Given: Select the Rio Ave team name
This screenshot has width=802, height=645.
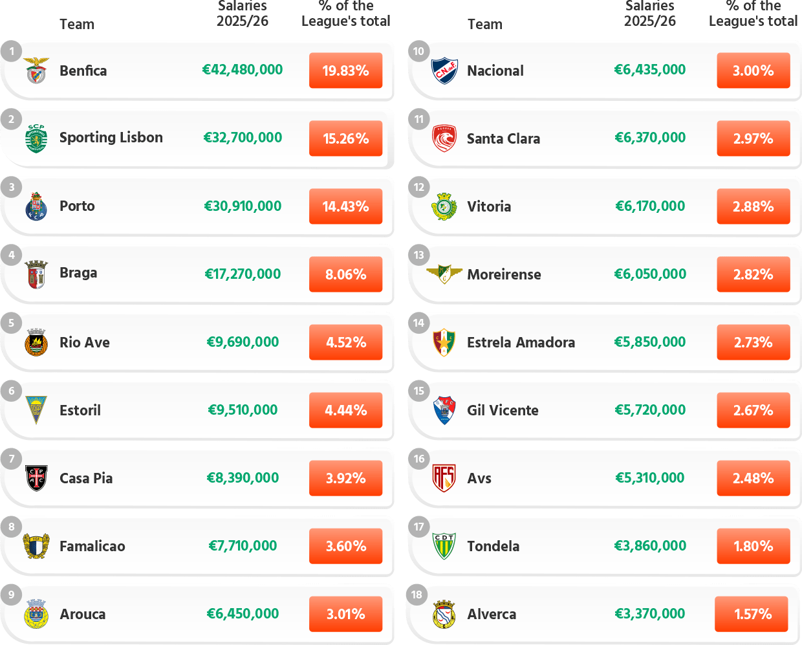Looking at the screenshot, I should point(85,342).
